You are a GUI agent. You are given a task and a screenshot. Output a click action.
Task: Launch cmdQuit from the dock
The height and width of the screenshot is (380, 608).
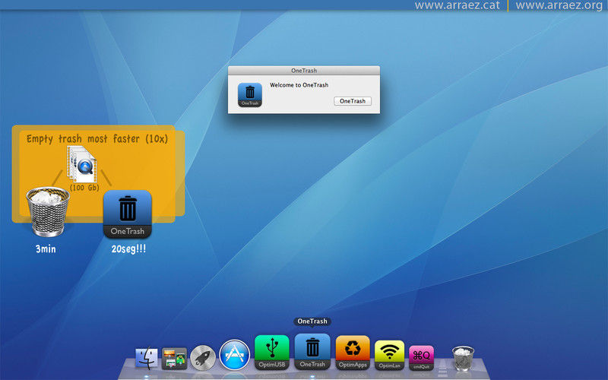(422, 357)
